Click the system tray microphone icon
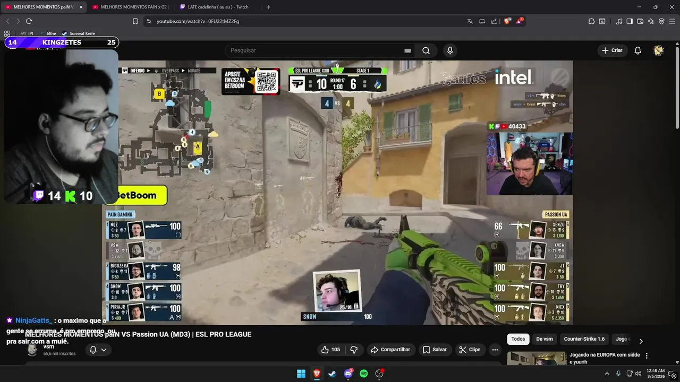This screenshot has height=382, width=680. click(x=618, y=374)
